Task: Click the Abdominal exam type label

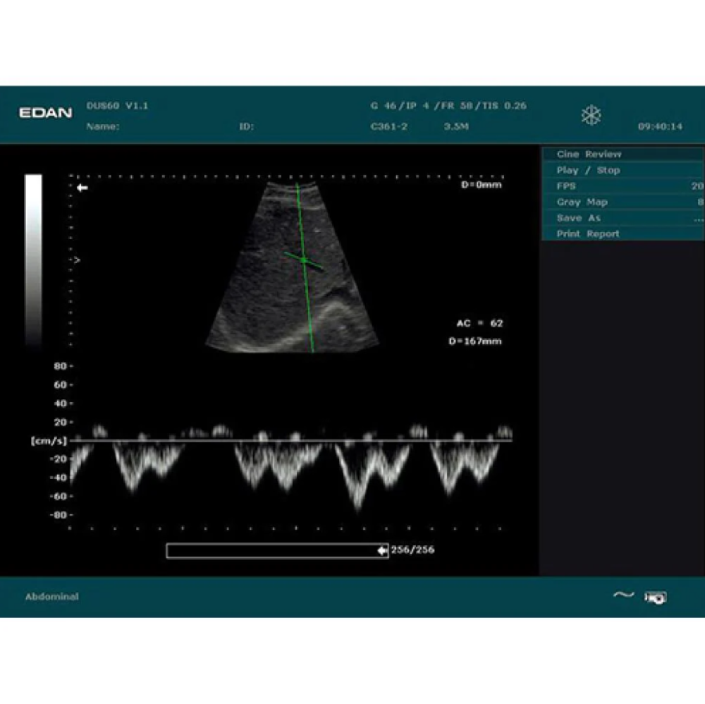Action: point(51,597)
